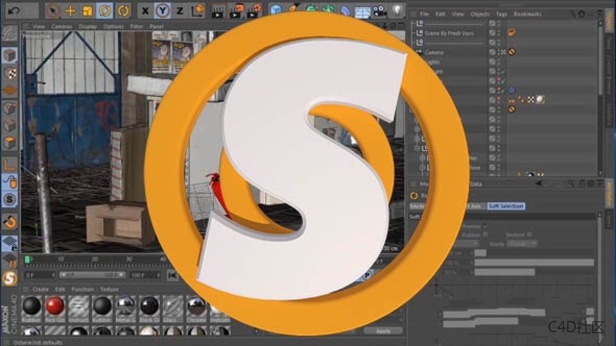Screen dimensions: 616x346
Task: Select the Move tool in the top toolbar
Action: 70,9
